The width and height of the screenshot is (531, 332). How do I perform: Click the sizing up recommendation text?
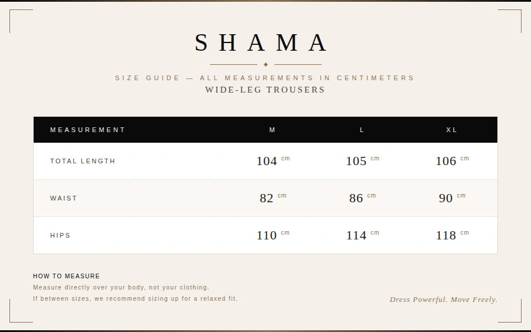pos(135,299)
